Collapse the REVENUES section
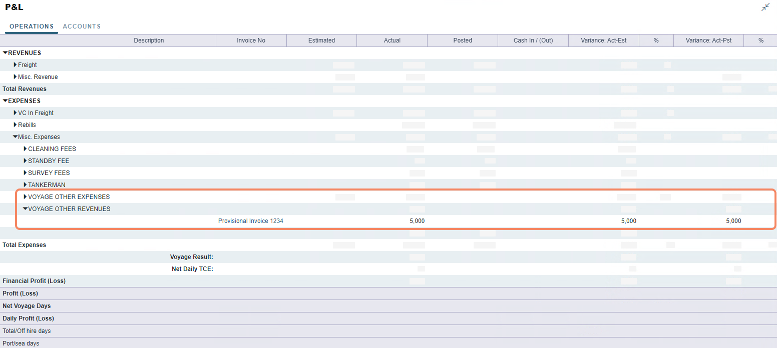Viewport: 777px width, 348px height. (x=5, y=52)
